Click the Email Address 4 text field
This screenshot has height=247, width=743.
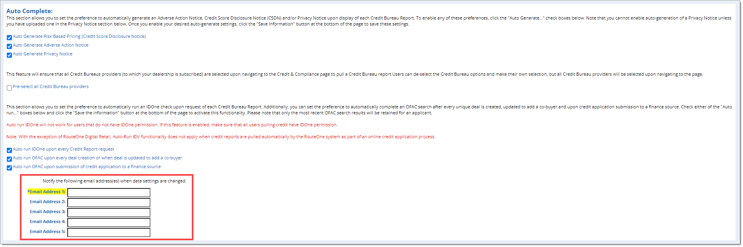point(109,222)
